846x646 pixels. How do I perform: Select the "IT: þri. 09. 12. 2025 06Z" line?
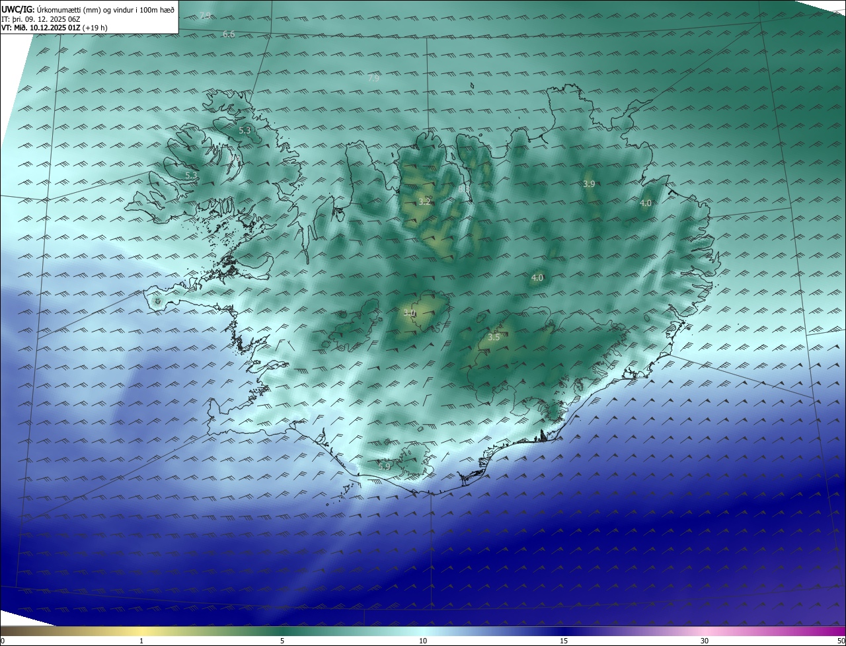coord(41,19)
